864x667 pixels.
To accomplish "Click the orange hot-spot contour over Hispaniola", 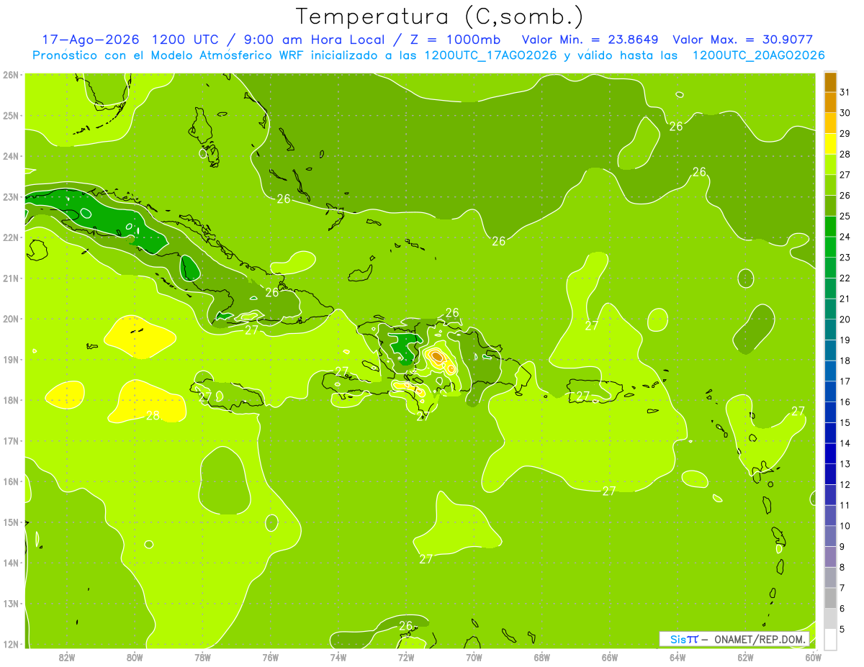I will pos(436,355).
